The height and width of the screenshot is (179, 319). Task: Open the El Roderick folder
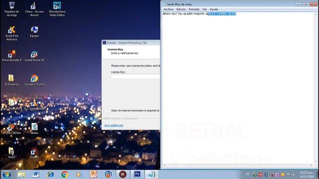[x=11, y=80]
